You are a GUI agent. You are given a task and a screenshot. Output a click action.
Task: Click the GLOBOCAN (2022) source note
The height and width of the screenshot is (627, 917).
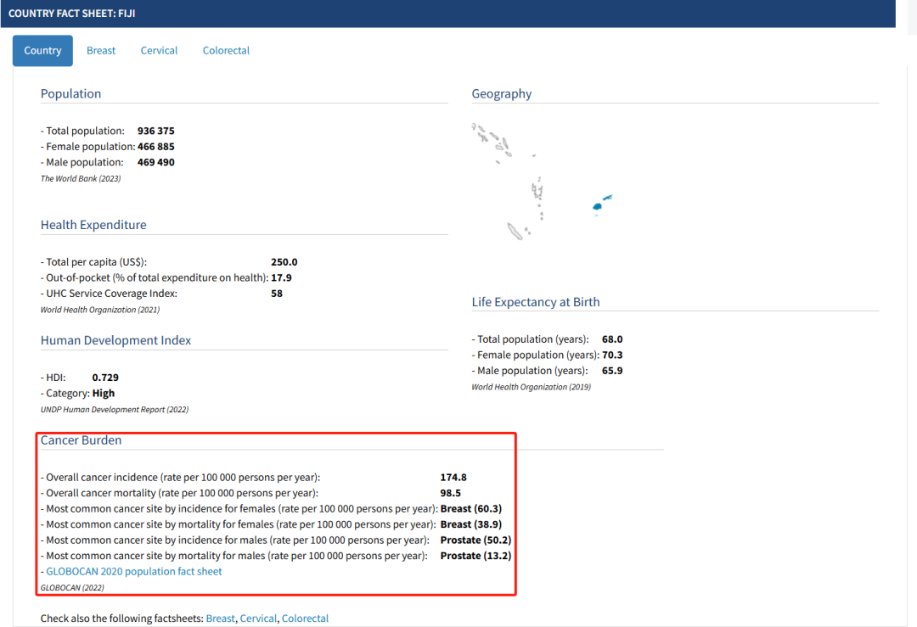point(72,588)
